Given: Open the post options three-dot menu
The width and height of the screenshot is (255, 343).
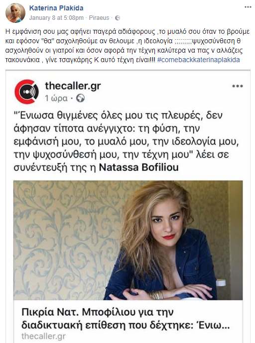Looking at the screenshot, I should (248, 7).
